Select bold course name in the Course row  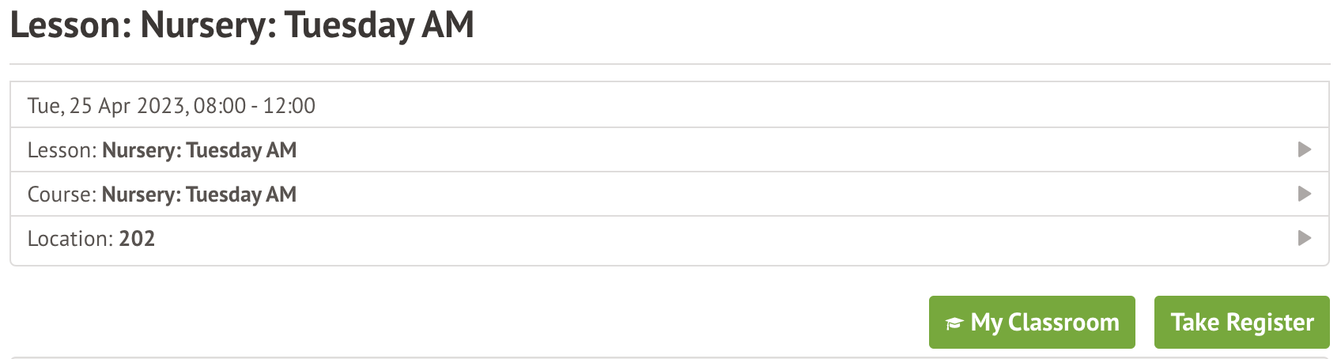[199, 195]
